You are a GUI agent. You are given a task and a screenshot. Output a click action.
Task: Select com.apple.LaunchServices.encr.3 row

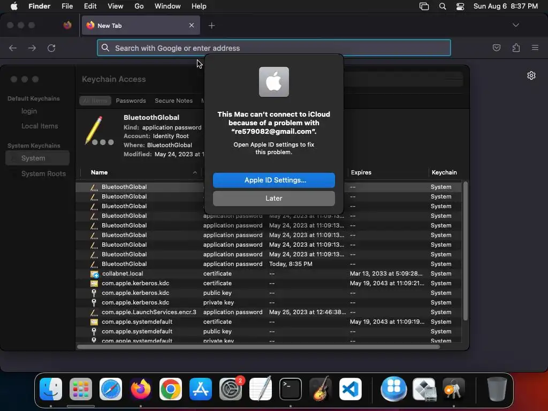click(x=269, y=312)
